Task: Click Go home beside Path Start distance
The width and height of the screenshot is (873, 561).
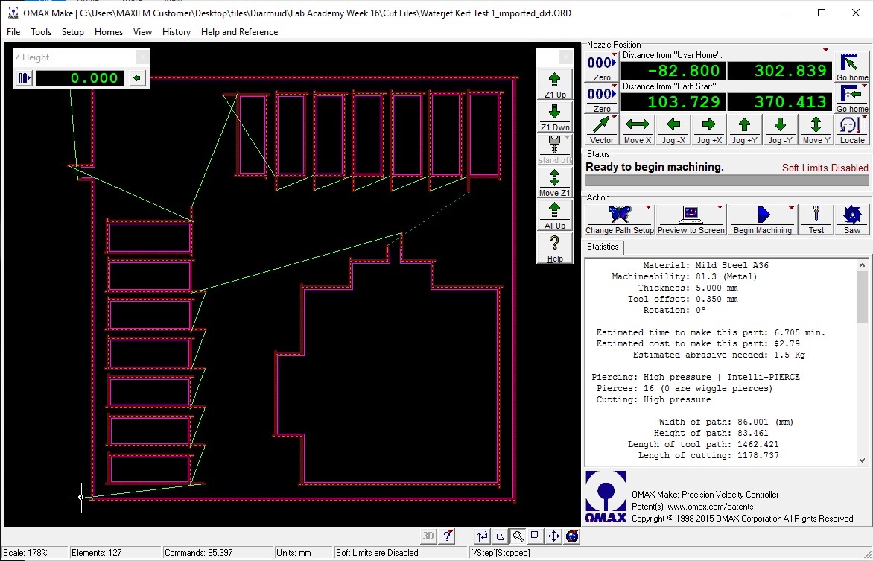Action: (851, 98)
